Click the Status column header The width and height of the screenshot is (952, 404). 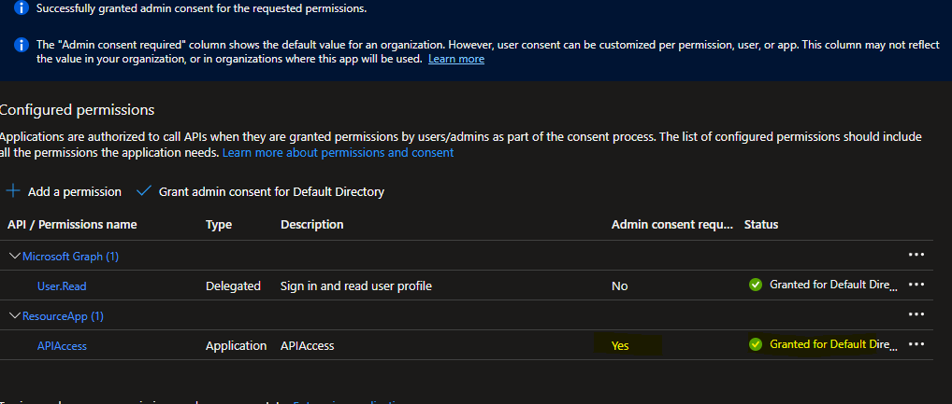(761, 225)
